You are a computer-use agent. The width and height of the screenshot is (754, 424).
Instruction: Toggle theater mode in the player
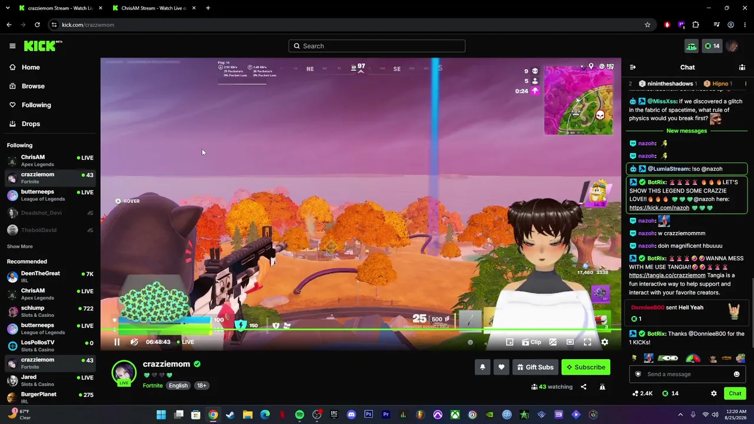click(x=570, y=342)
